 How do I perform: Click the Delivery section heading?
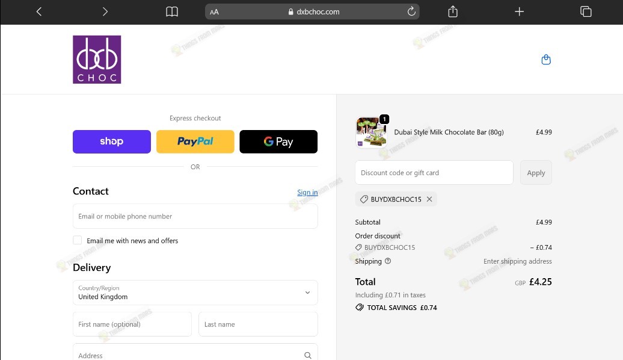click(x=92, y=267)
